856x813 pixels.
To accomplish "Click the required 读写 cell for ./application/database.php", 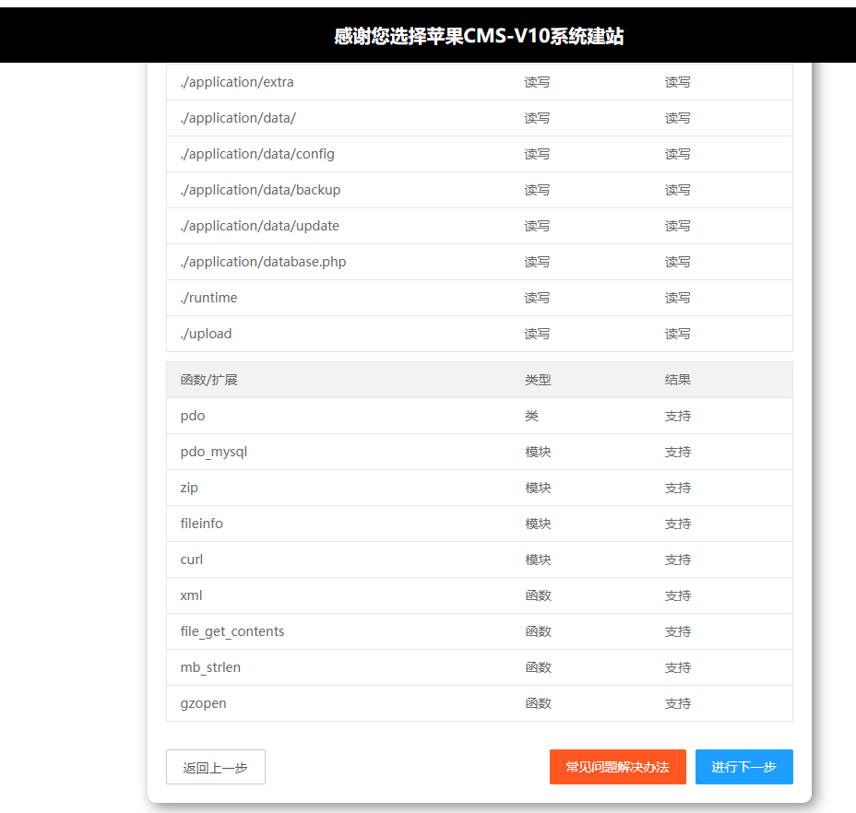I will (x=537, y=263).
